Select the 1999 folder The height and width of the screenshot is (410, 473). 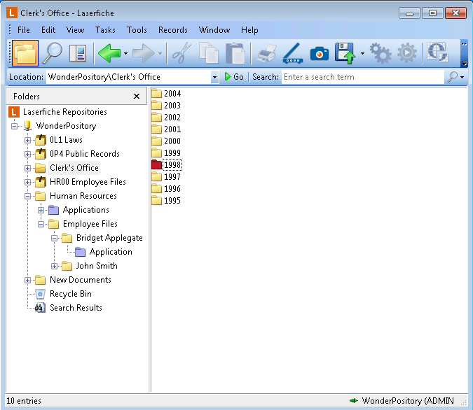click(x=166, y=153)
